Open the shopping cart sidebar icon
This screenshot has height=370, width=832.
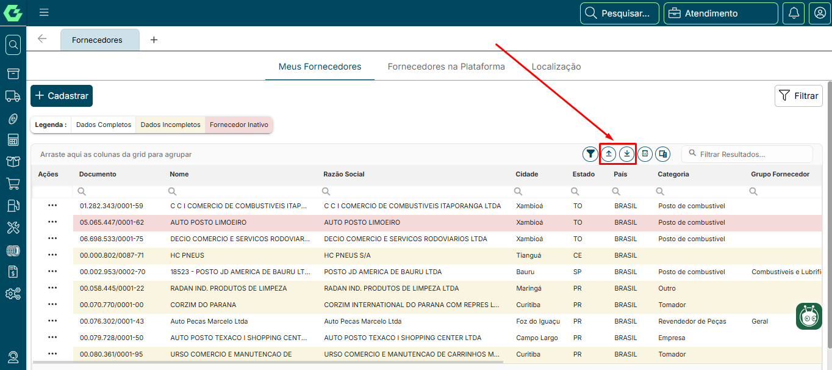13,183
